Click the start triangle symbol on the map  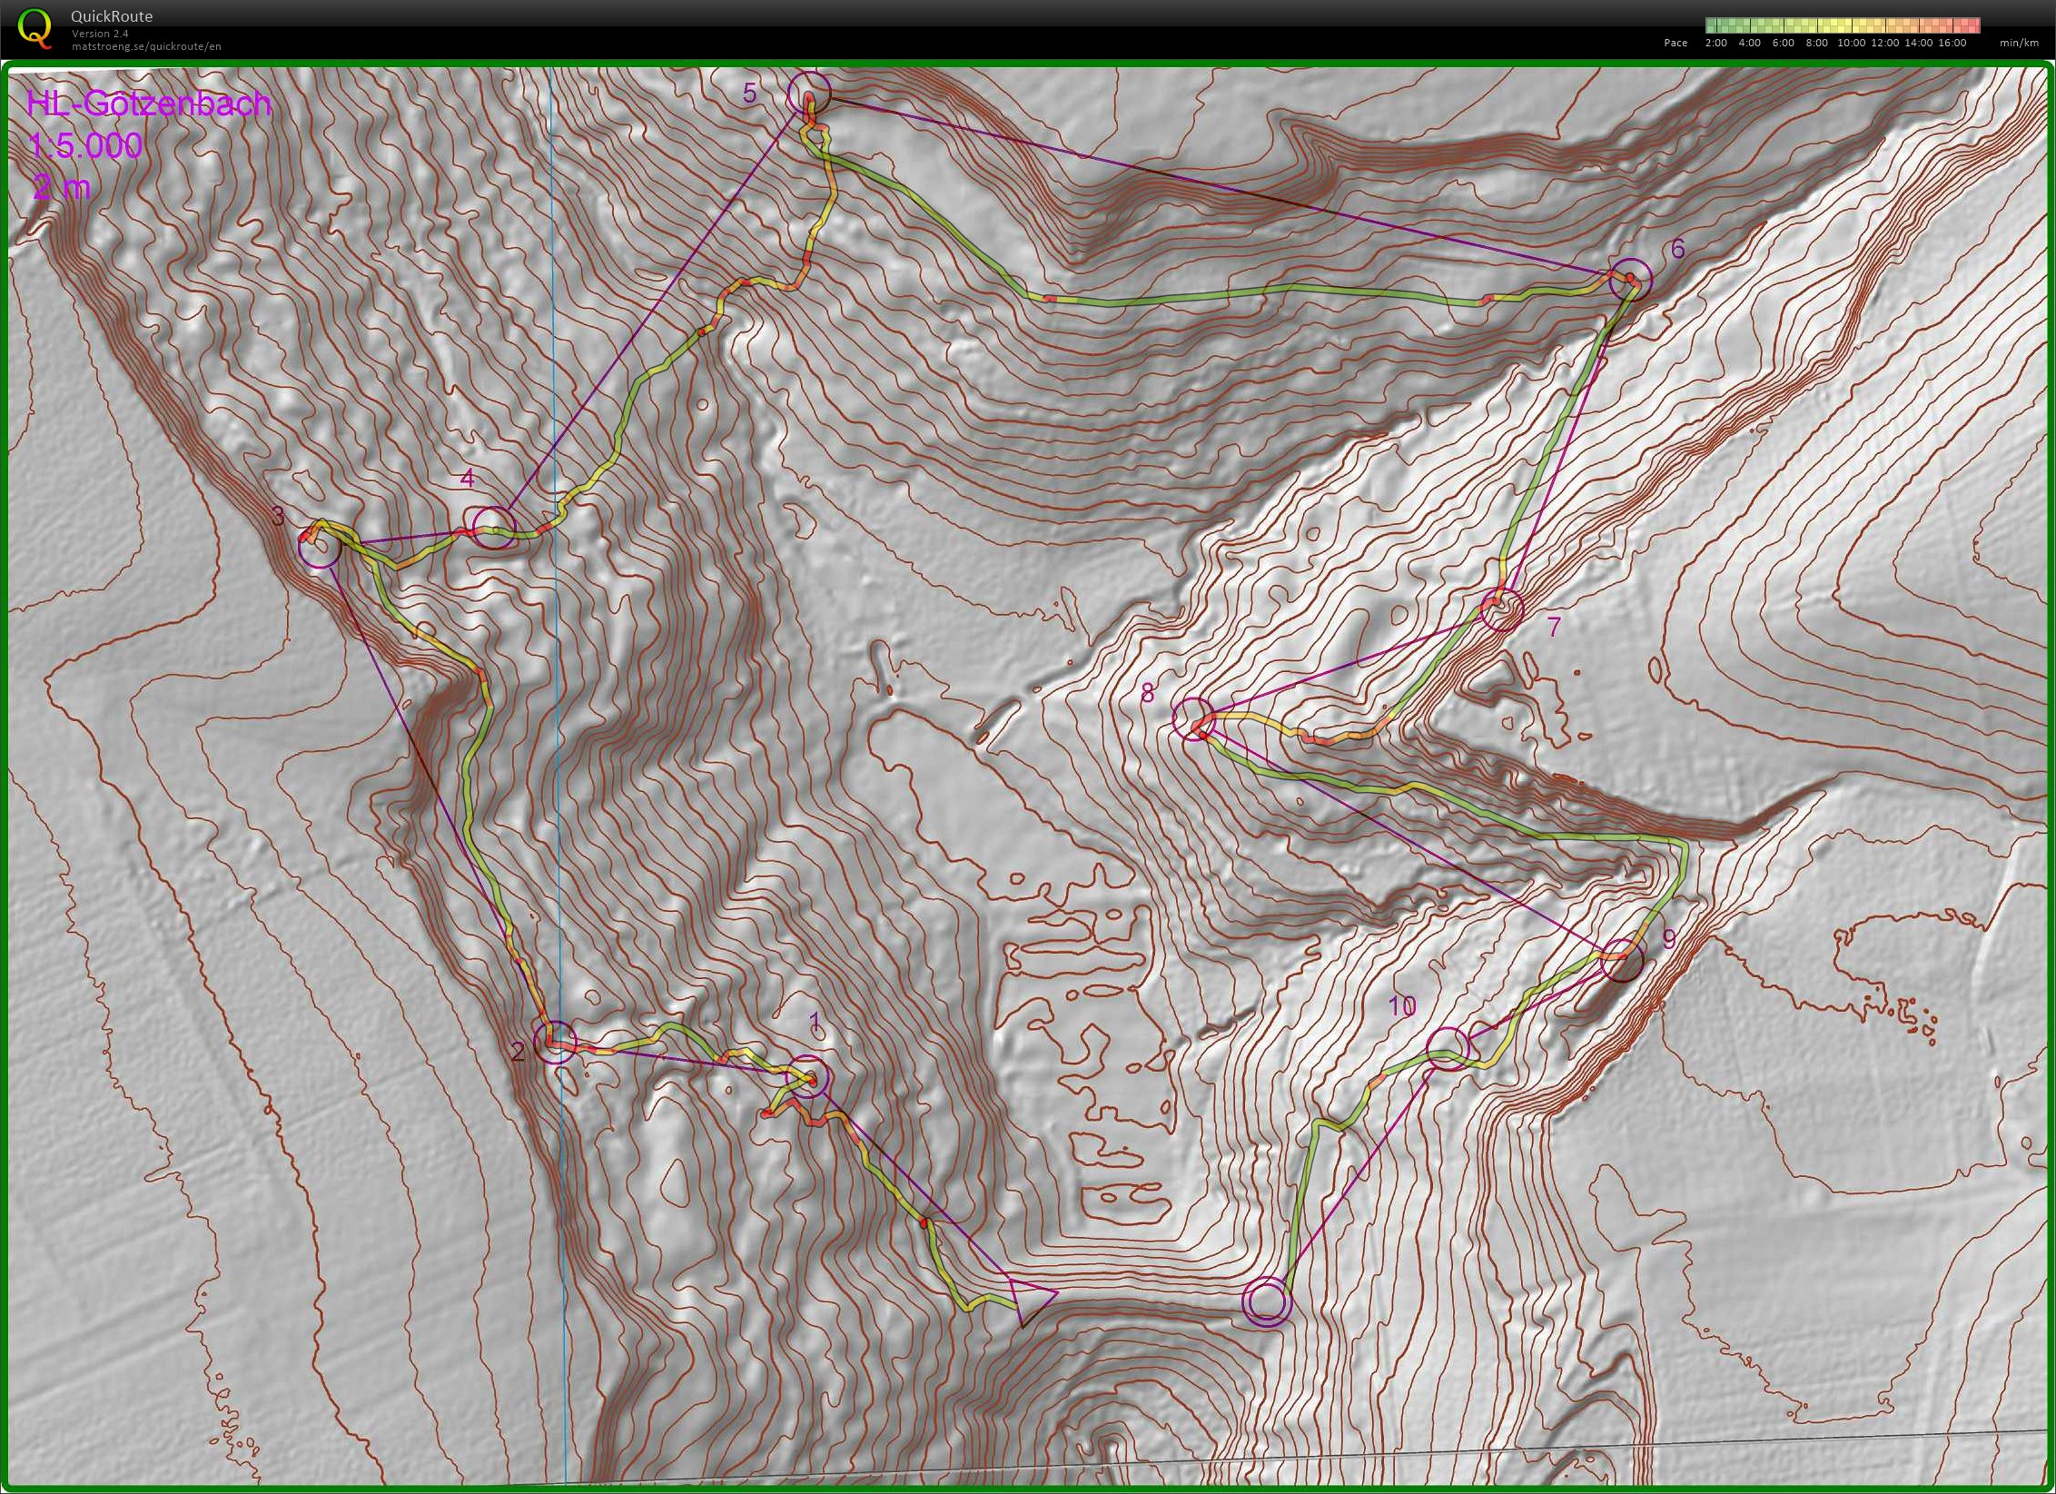(x=1031, y=1301)
